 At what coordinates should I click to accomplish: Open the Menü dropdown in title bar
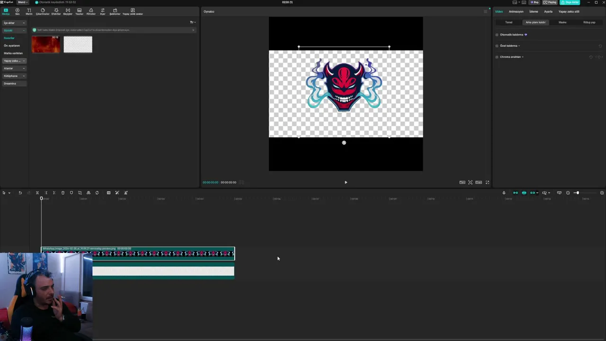coord(22,2)
